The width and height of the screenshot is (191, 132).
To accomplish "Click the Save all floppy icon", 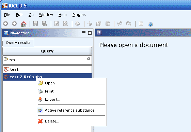I will point(44,23).
